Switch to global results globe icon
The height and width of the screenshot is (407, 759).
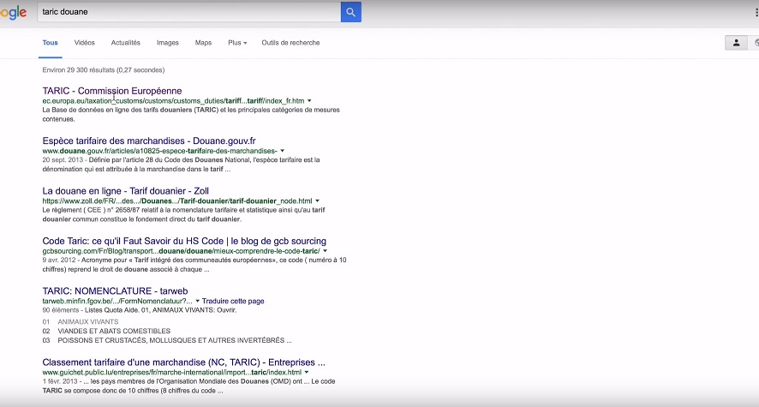756,43
